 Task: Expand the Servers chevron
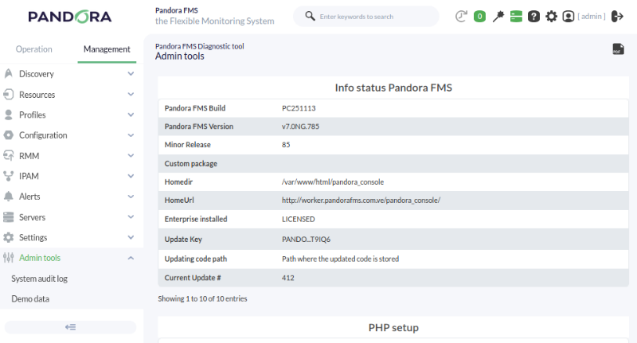(131, 216)
